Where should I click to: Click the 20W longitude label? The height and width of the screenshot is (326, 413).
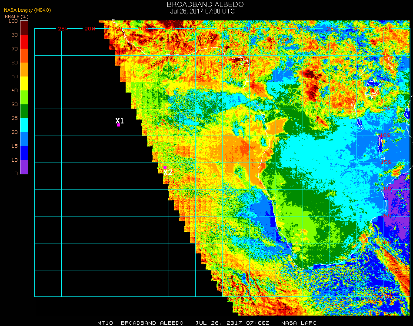tap(90, 29)
